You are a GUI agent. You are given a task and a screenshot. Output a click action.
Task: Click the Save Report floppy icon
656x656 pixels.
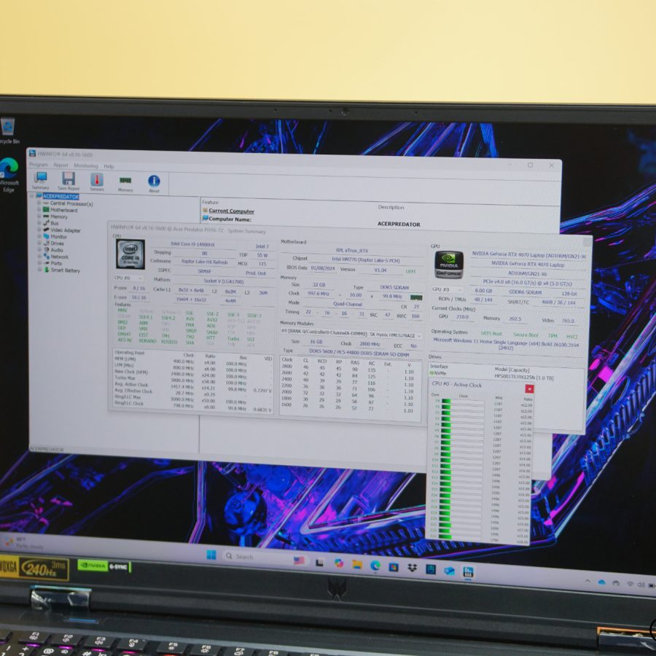tap(68, 181)
